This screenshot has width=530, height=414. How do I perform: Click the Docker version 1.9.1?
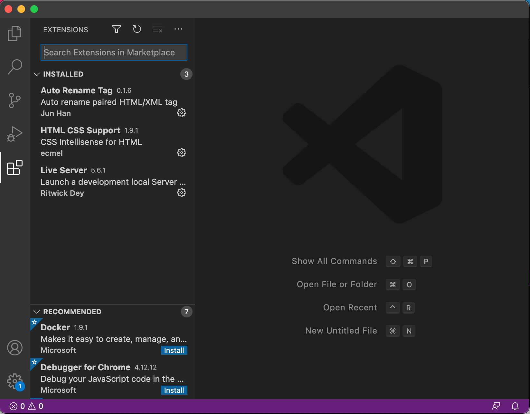81,327
